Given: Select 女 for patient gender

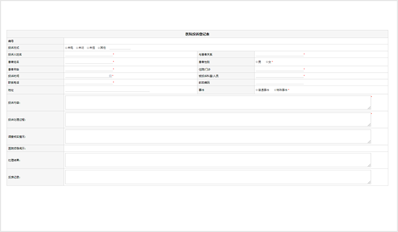Looking at the screenshot, I should point(267,62).
